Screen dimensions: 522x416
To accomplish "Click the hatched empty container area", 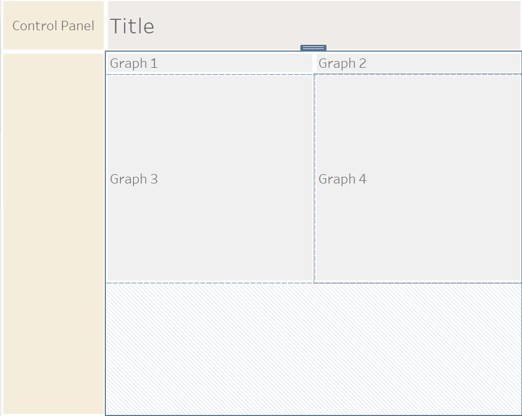I will tap(313, 349).
